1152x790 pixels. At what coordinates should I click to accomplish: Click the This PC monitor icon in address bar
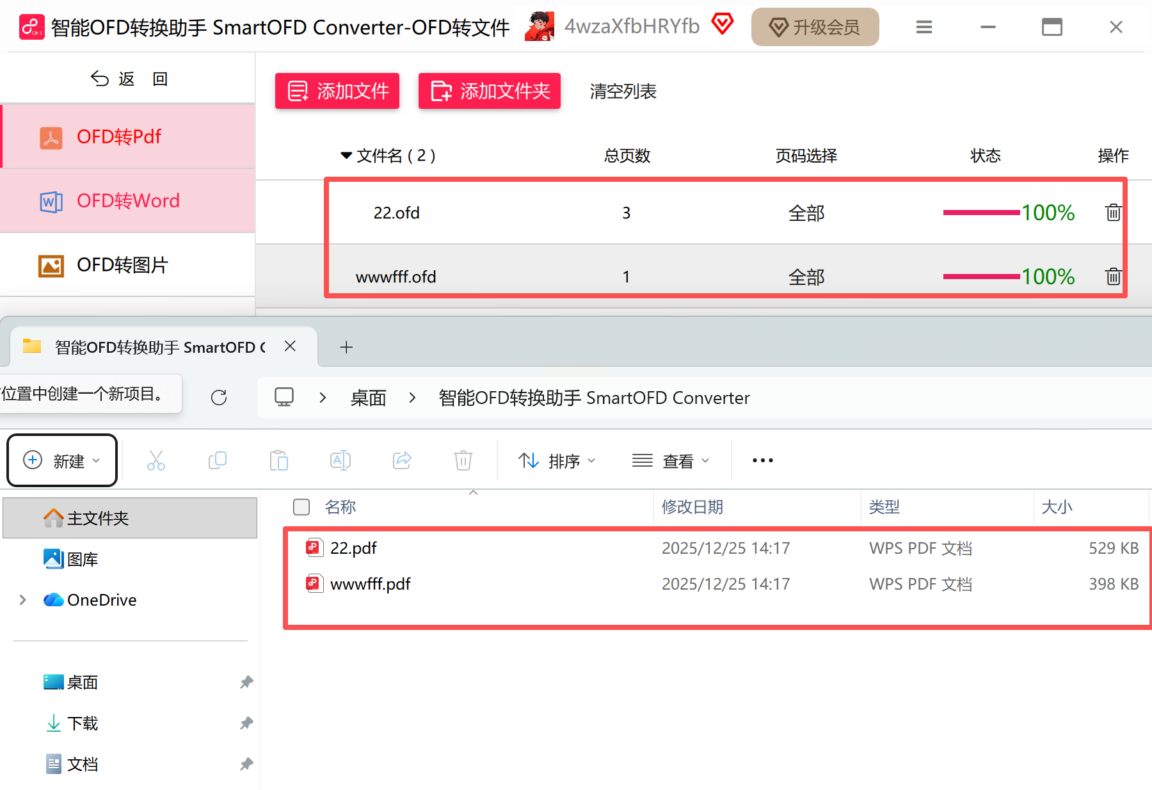click(x=284, y=397)
